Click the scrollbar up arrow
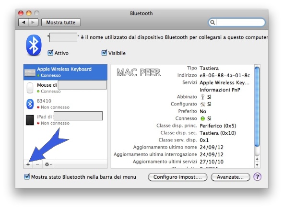The image size is (283, 209). pyautogui.click(x=257, y=159)
